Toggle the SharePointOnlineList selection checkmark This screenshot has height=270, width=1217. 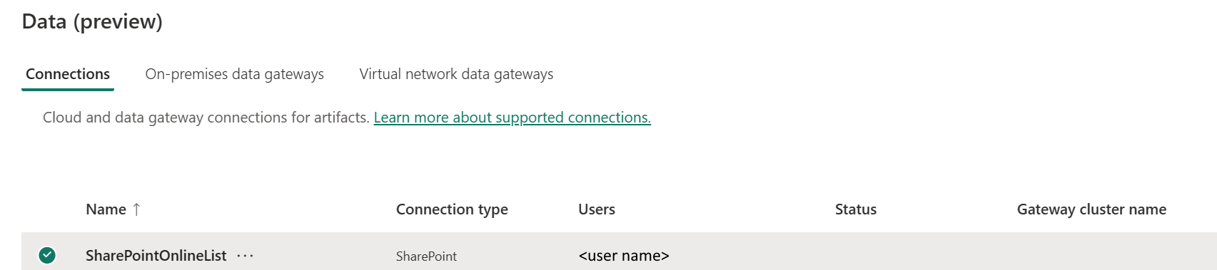(x=47, y=255)
